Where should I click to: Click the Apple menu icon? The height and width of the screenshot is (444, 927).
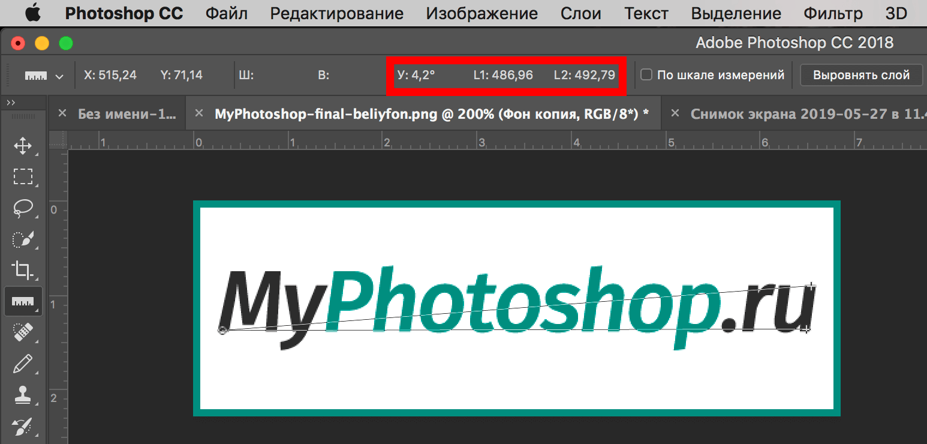[33, 13]
